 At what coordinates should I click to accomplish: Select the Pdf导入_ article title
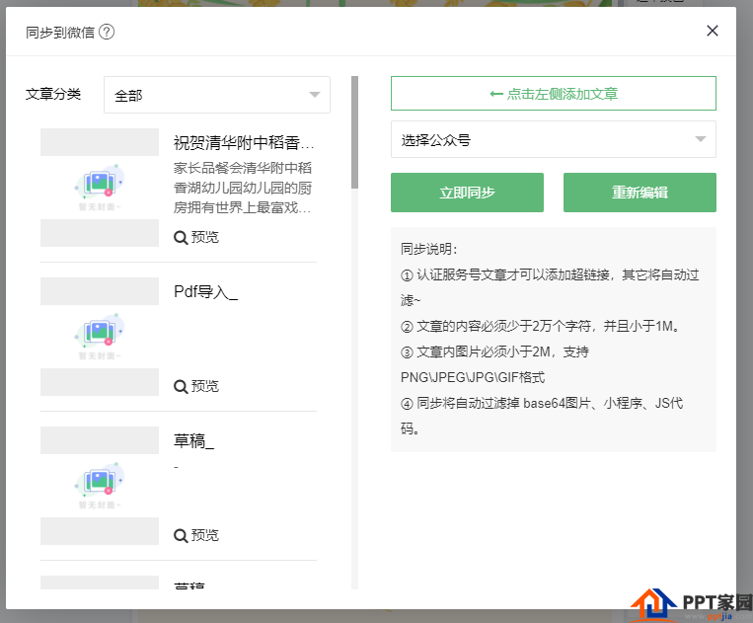point(205,291)
